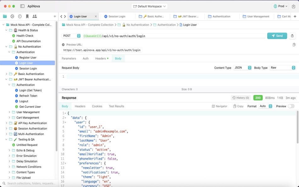
Task: Open the compass explore icon in sidebar
Action: [12, 16]
